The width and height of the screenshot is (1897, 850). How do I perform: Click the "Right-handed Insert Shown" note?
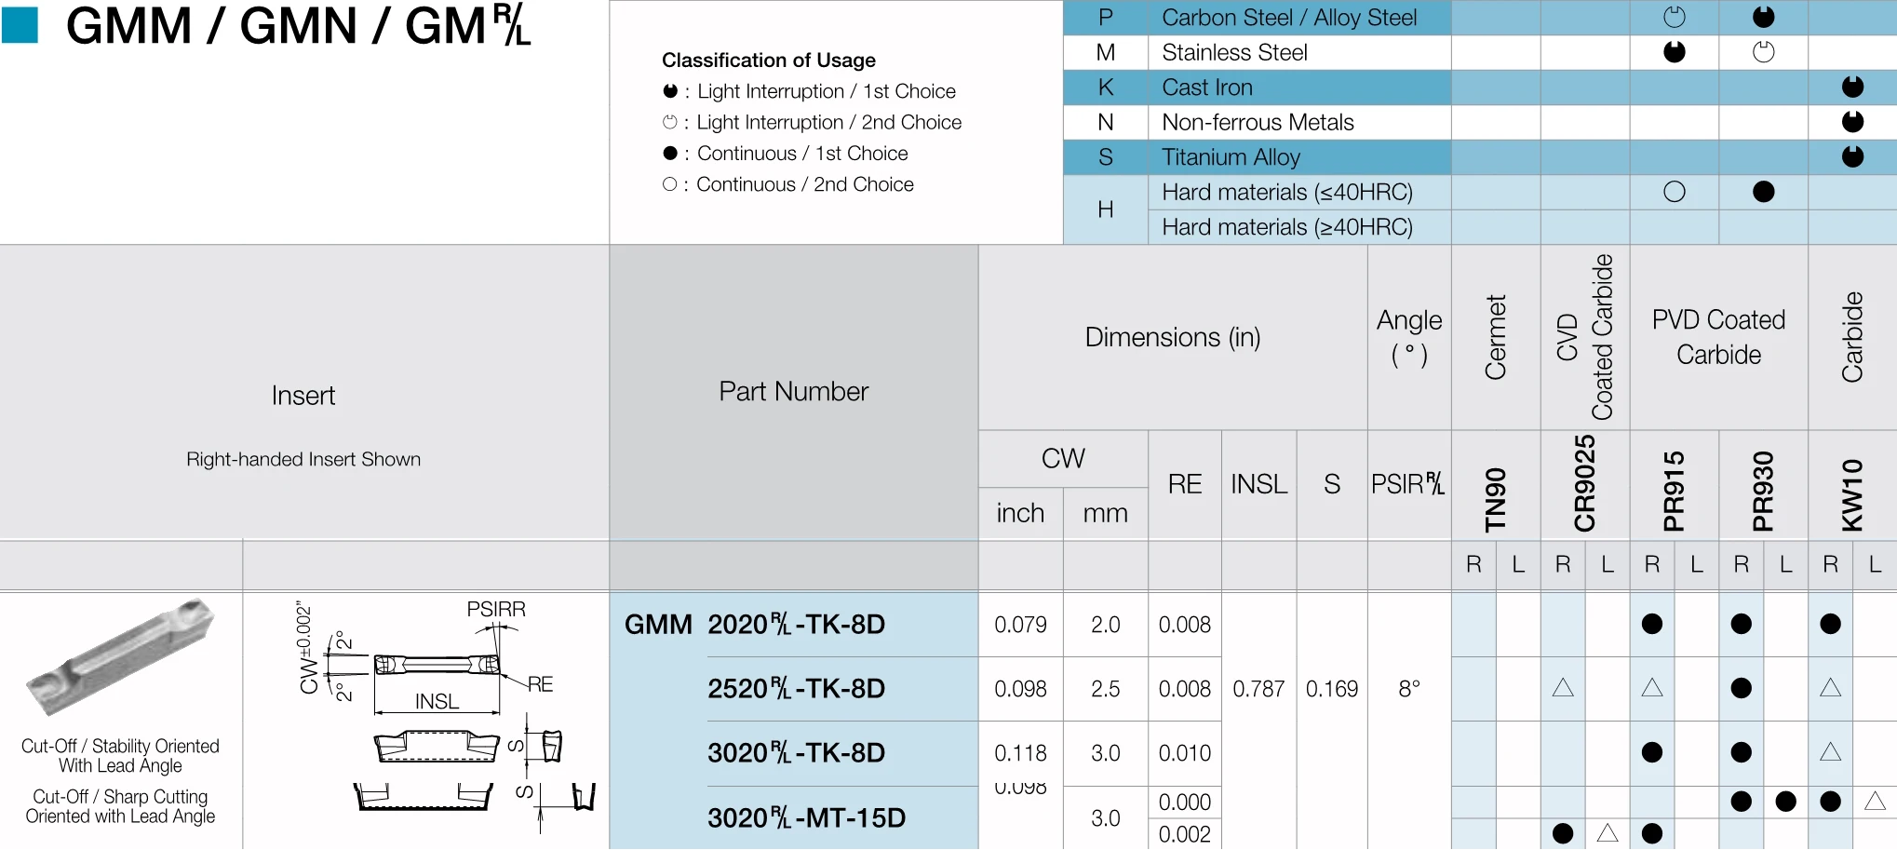click(x=303, y=459)
